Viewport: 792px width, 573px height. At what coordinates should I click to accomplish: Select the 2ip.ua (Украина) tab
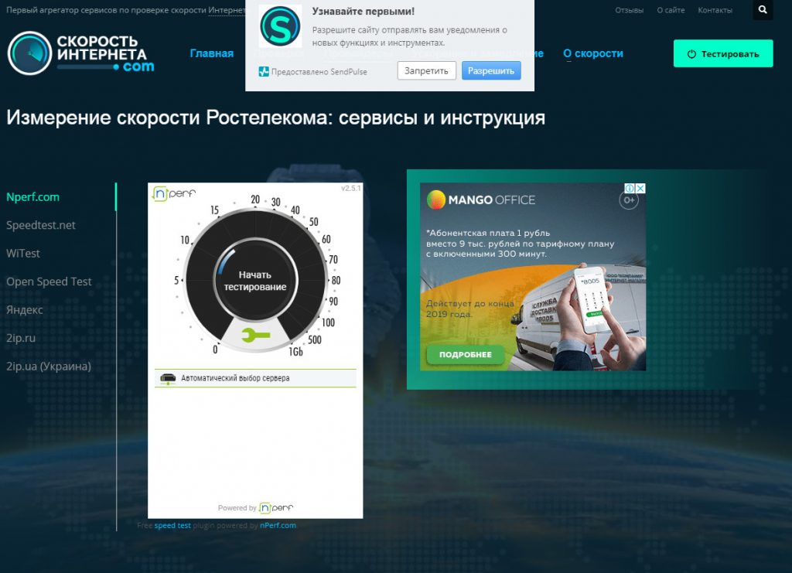(49, 367)
